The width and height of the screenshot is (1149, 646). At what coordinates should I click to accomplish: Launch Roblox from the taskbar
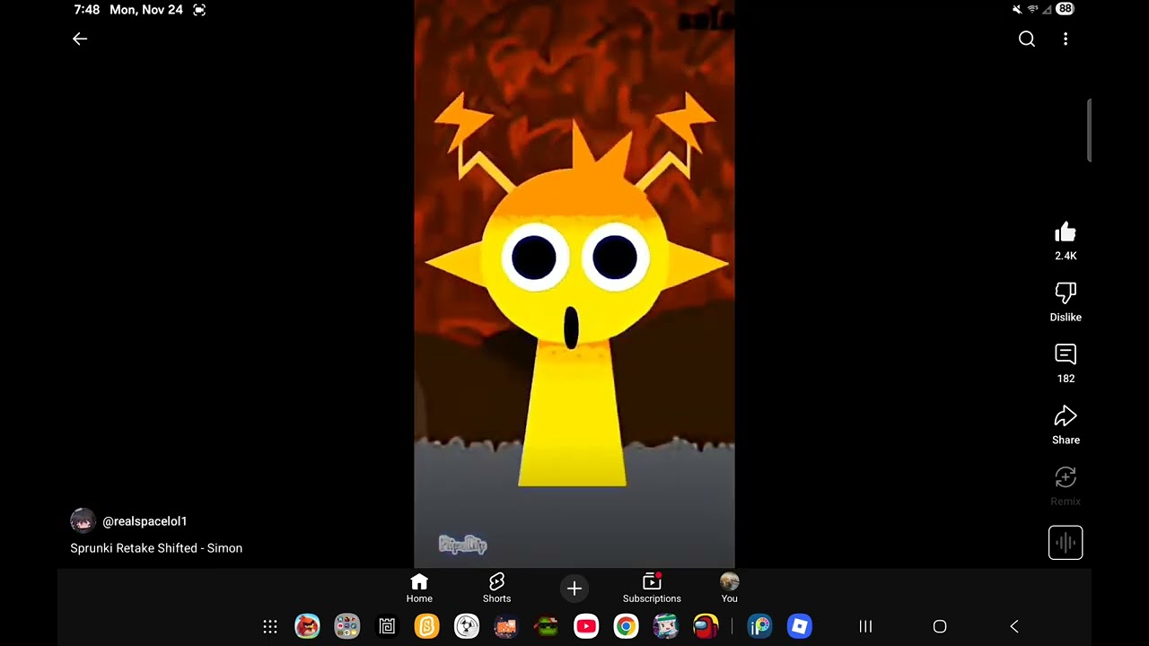click(800, 626)
